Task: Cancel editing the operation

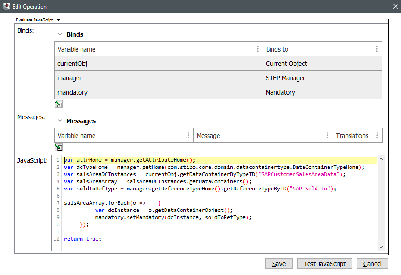Action: tap(372, 264)
